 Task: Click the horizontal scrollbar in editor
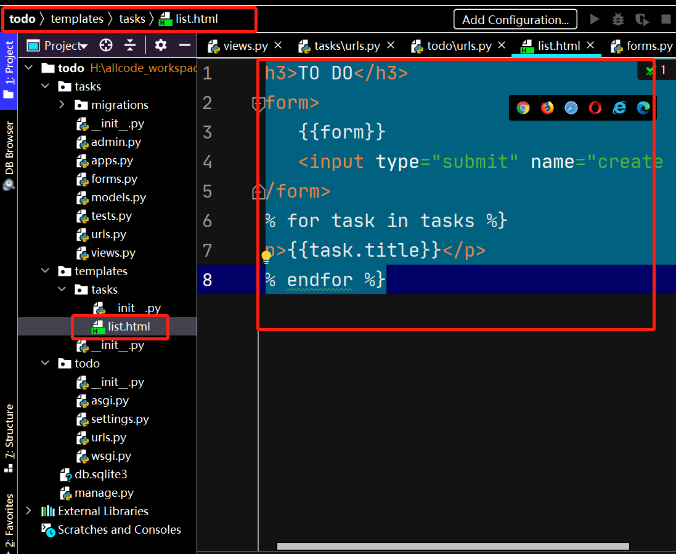(453, 546)
